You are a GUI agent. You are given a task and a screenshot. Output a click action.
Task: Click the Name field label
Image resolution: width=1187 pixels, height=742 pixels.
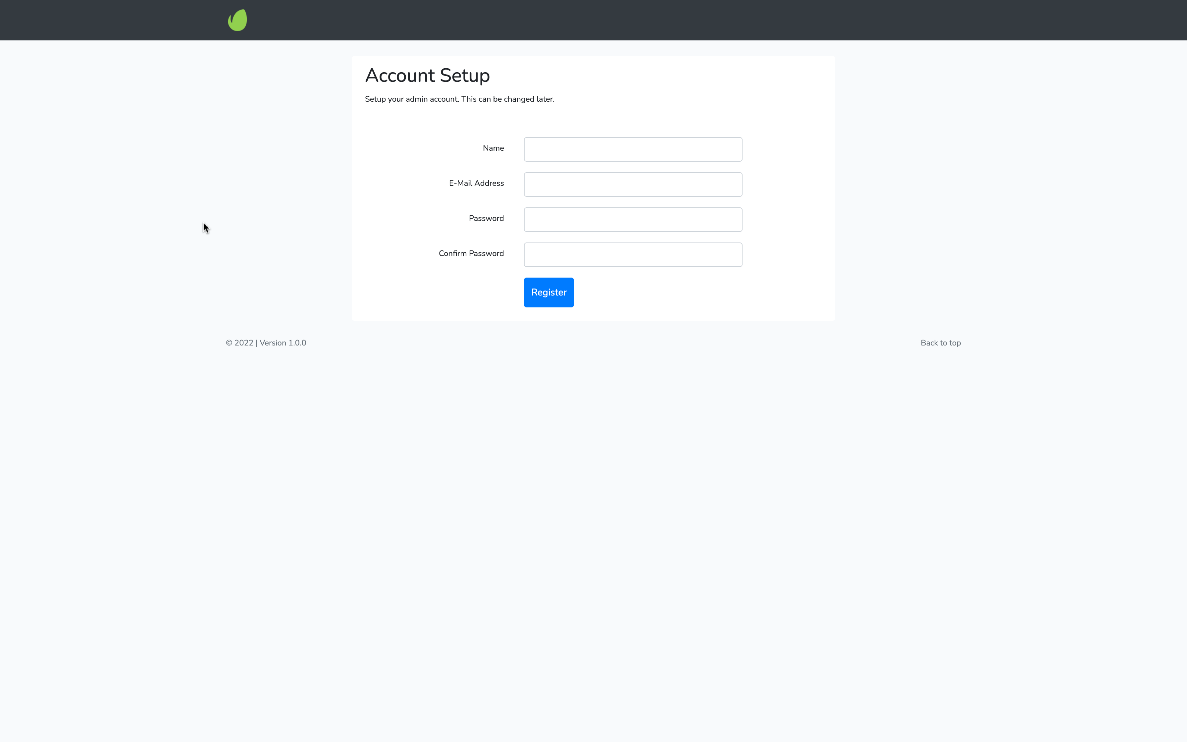coord(493,148)
